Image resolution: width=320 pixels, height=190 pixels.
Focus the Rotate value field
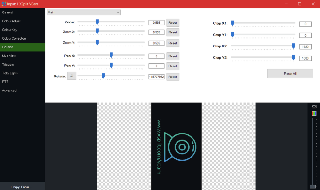tap(157, 77)
